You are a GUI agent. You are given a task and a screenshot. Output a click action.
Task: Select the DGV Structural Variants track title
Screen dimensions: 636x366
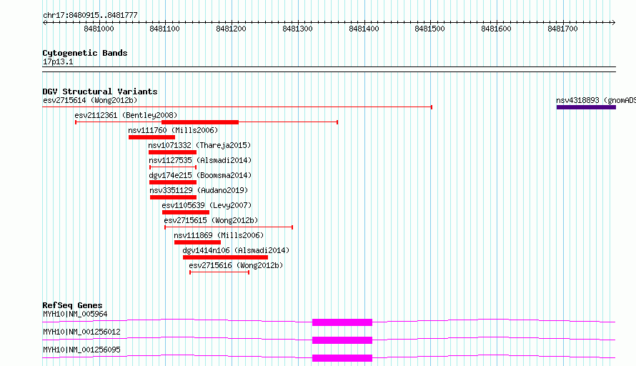(x=100, y=91)
